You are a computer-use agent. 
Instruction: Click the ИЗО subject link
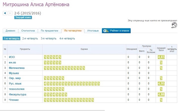click(12, 57)
